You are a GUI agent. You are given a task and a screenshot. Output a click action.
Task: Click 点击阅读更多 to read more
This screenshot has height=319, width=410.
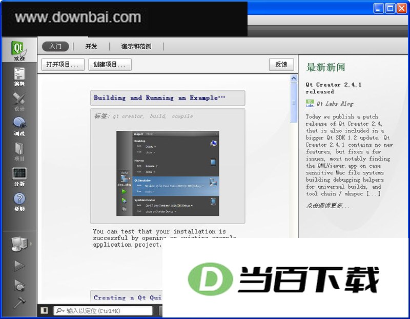pyautogui.click(x=327, y=206)
